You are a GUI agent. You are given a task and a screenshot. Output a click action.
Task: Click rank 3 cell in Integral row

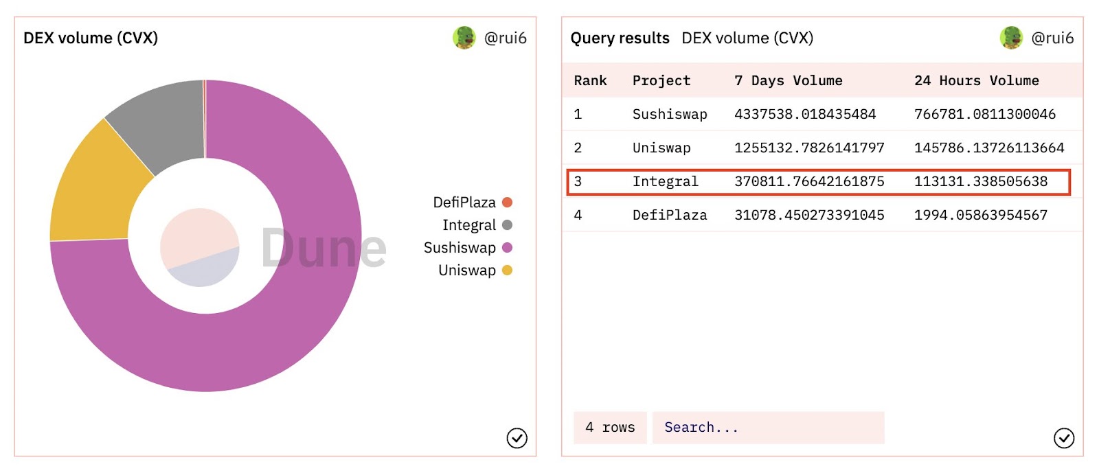click(578, 181)
